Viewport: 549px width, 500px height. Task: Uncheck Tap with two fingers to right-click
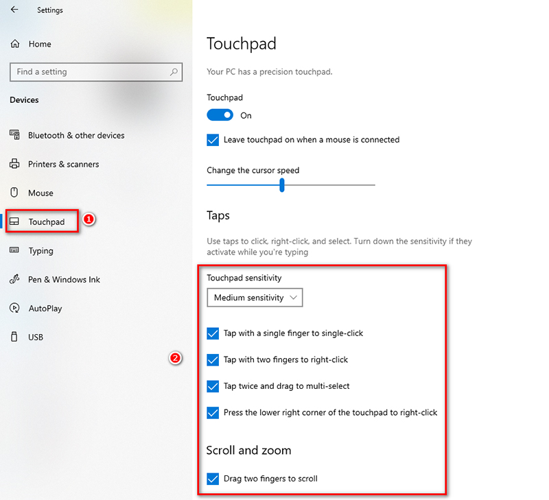(213, 359)
